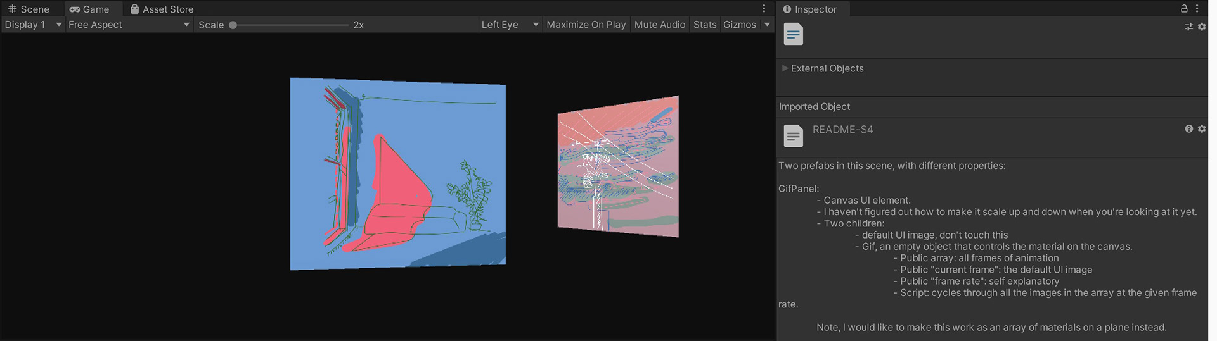Click the help icon beside README-S4
The width and height of the screenshot is (1217, 341).
[x=1188, y=129]
